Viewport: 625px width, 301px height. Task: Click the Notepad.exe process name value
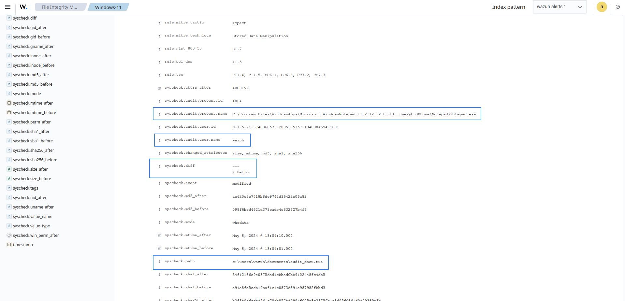point(354,114)
